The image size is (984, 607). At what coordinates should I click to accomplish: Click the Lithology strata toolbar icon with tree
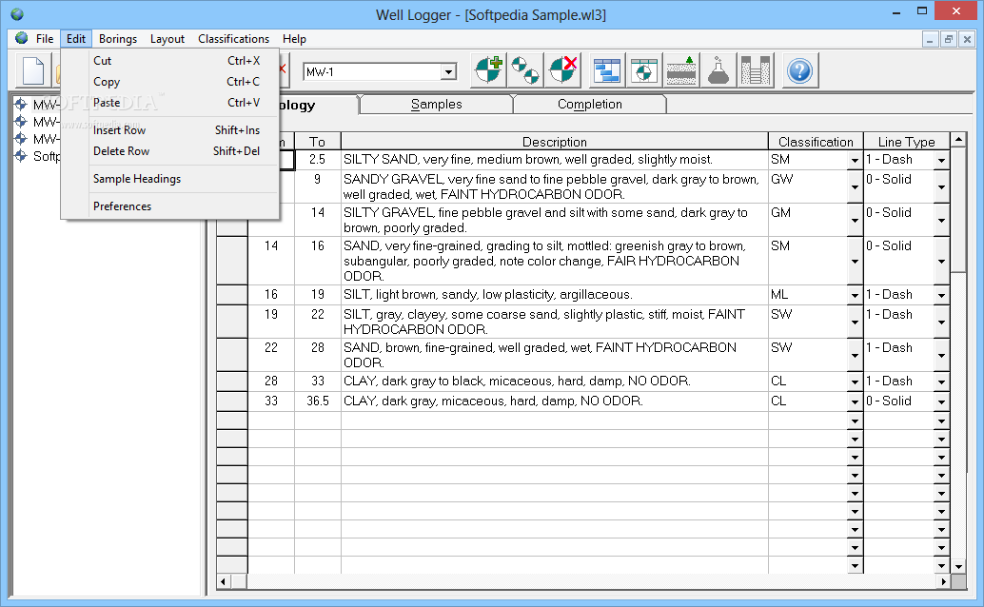click(x=680, y=70)
